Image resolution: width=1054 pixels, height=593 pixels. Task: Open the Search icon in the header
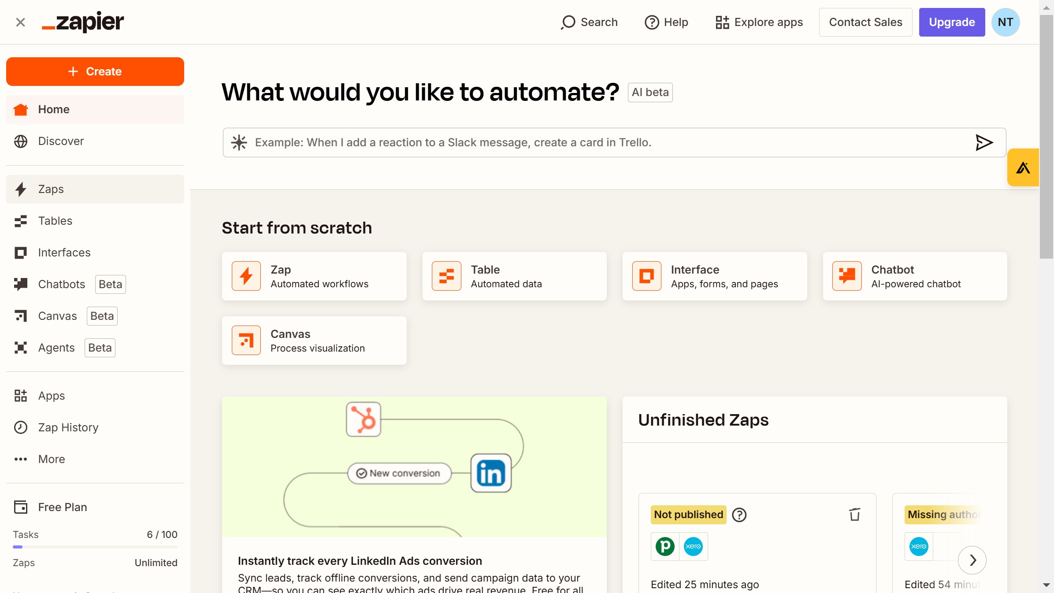coord(568,22)
